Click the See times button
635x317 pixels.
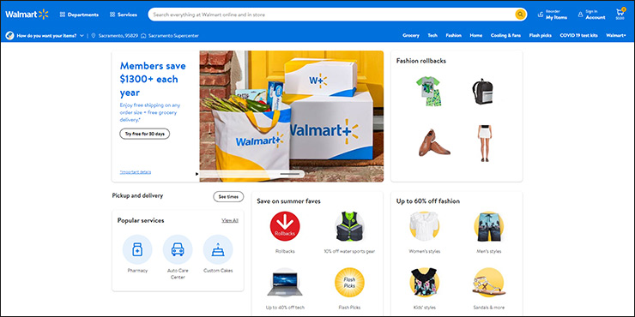(228, 196)
